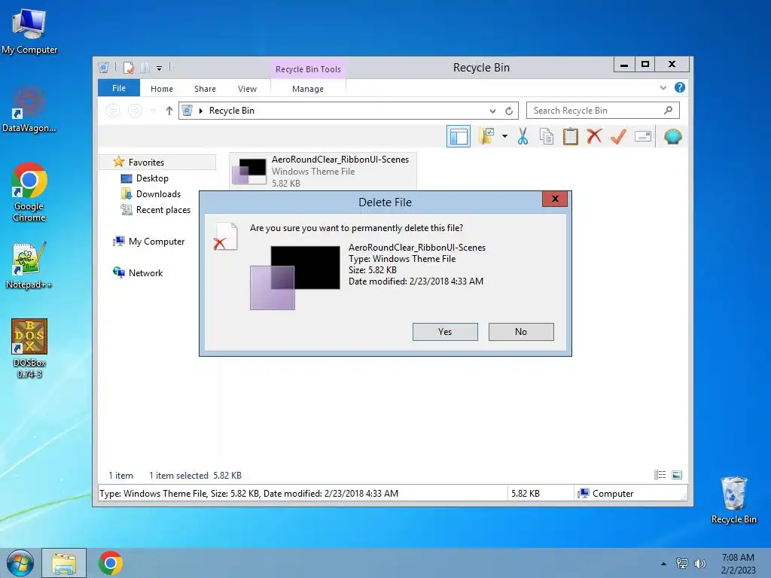This screenshot has height=578, width=771.
Task: Show hidden tray icons arrow
Action: (664, 564)
